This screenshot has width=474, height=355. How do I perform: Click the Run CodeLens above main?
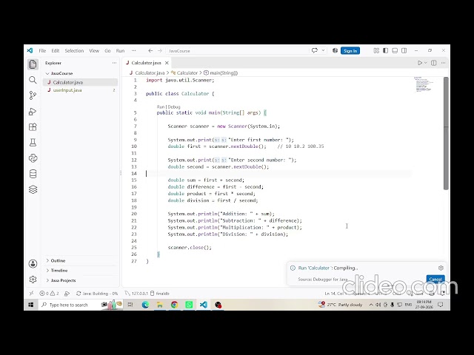pos(161,106)
